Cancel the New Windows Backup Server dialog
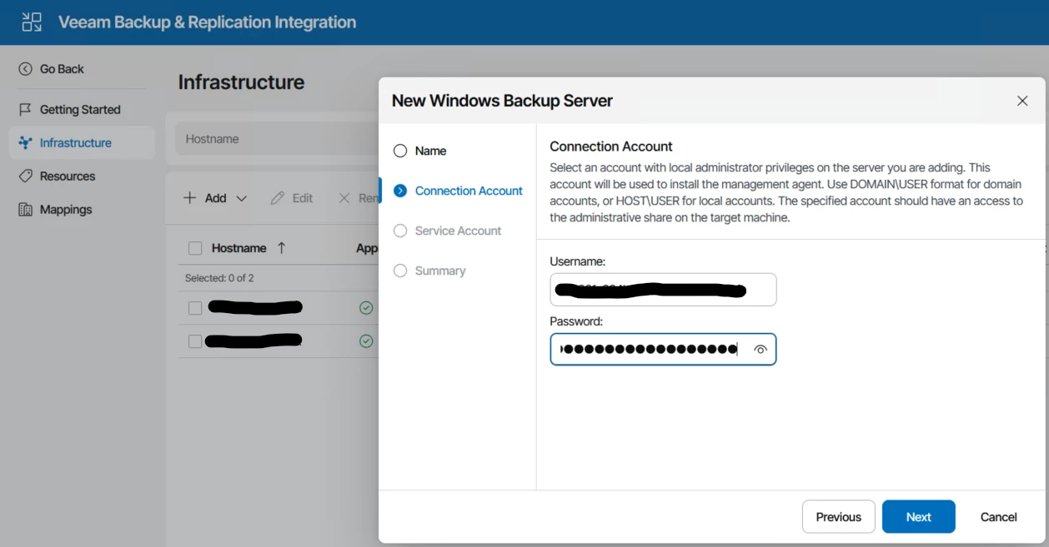 coord(998,517)
